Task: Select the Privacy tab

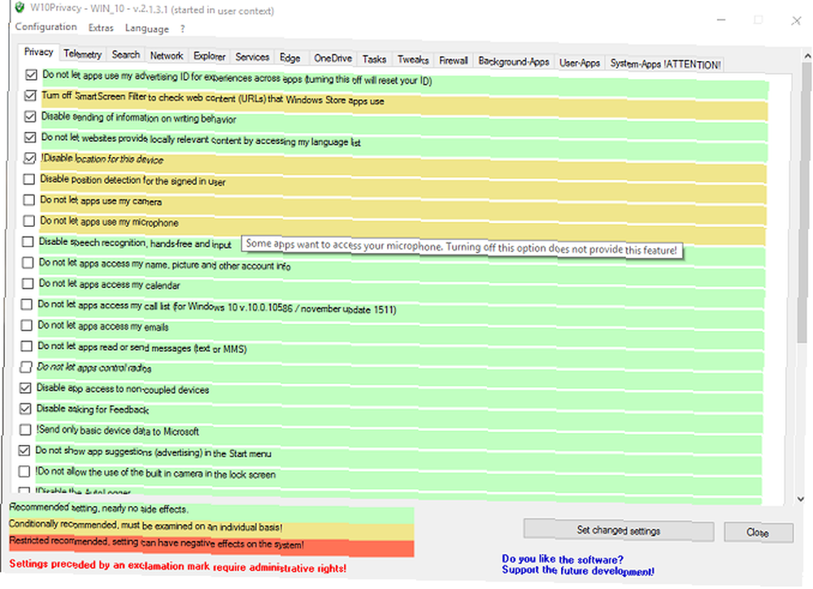Action: tap(38, 52)
